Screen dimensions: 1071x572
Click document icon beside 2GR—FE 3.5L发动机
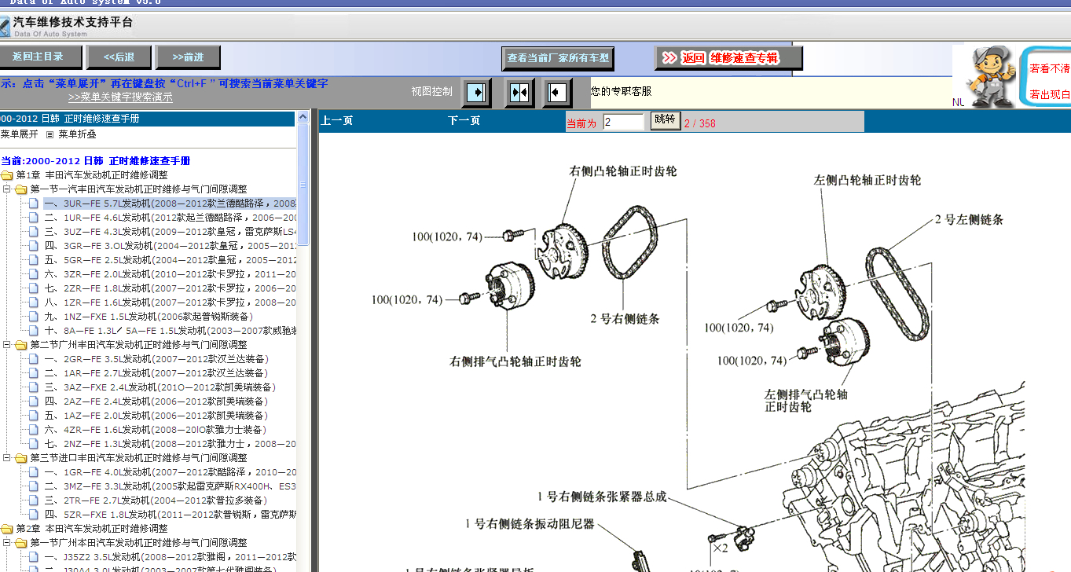point(34,359)
